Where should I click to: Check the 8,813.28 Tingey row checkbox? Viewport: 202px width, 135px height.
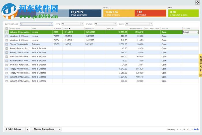7,69
